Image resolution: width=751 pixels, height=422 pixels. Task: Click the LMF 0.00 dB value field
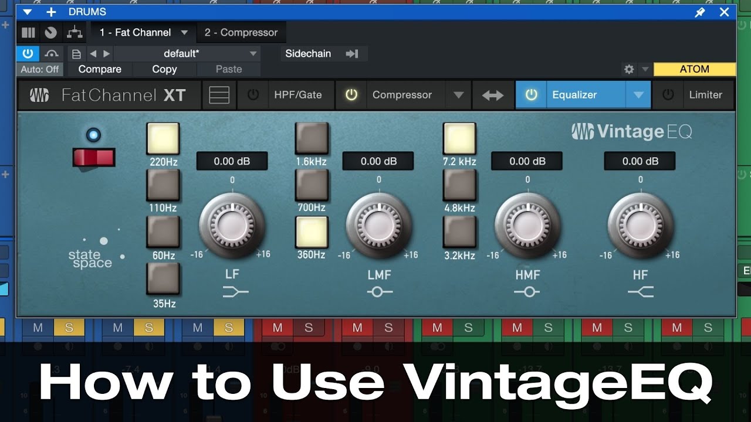tap(378, 161)
